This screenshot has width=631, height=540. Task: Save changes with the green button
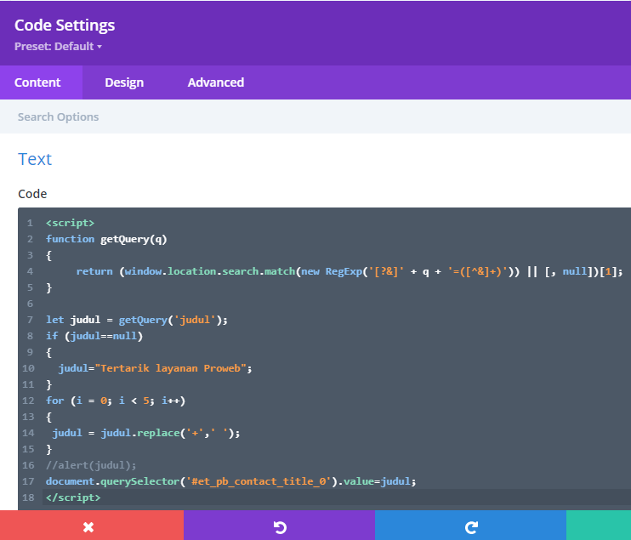(x=599, y=525)
